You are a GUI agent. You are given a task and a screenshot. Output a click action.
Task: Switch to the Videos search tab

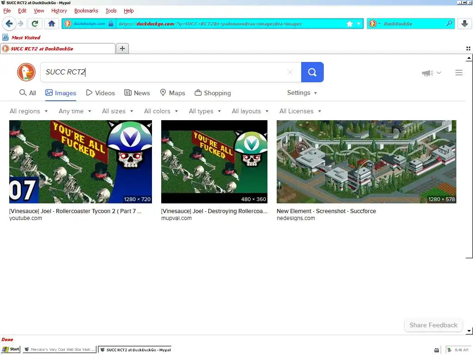pyautogui.click(x=100, y=93)
